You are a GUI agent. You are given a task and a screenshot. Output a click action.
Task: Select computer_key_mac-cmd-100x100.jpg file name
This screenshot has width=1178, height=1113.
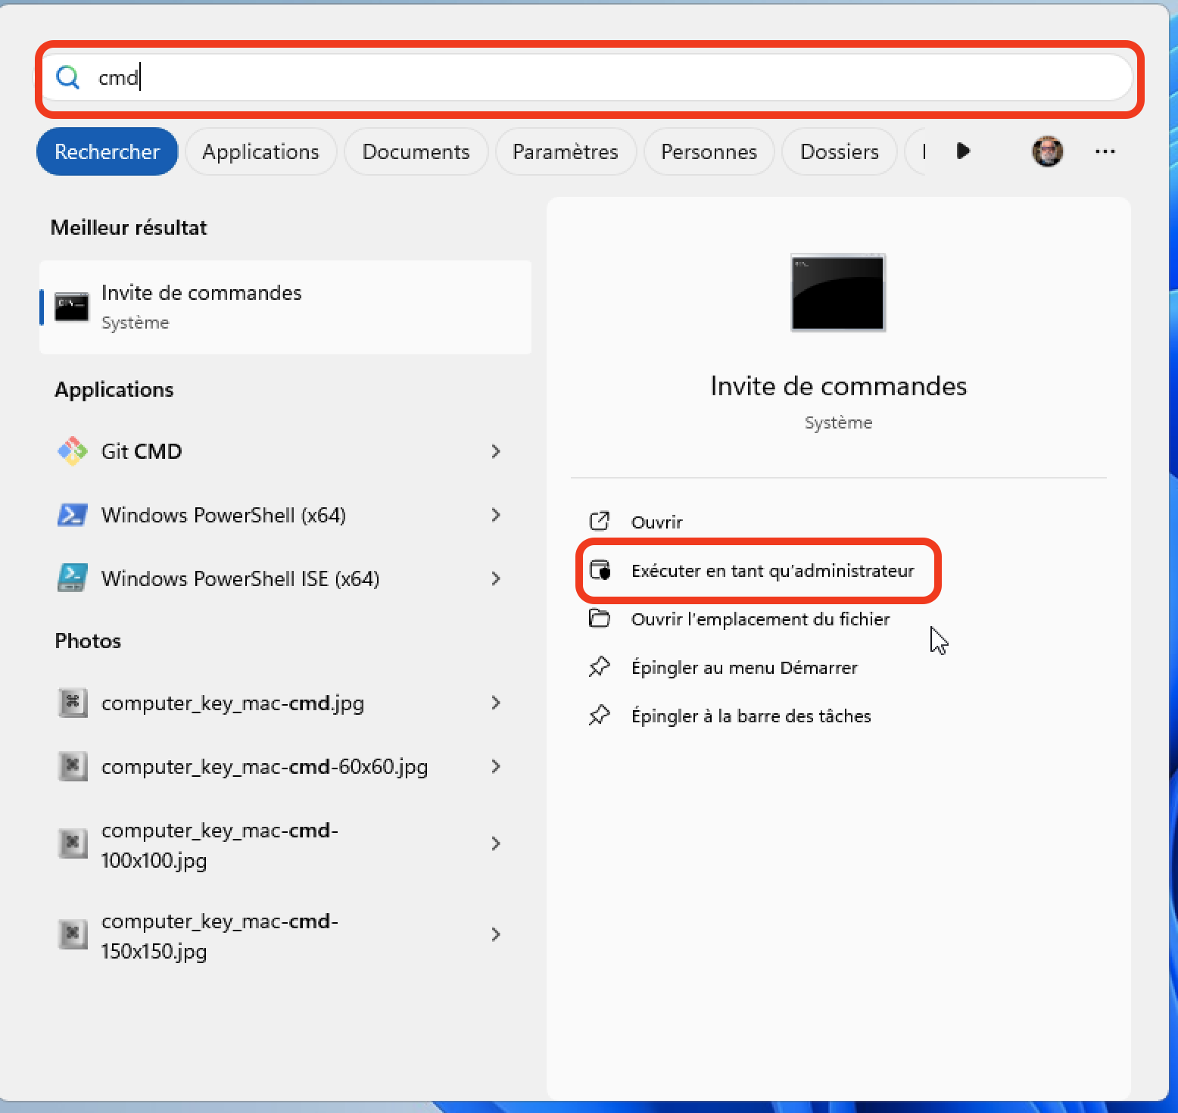(220, 845)
